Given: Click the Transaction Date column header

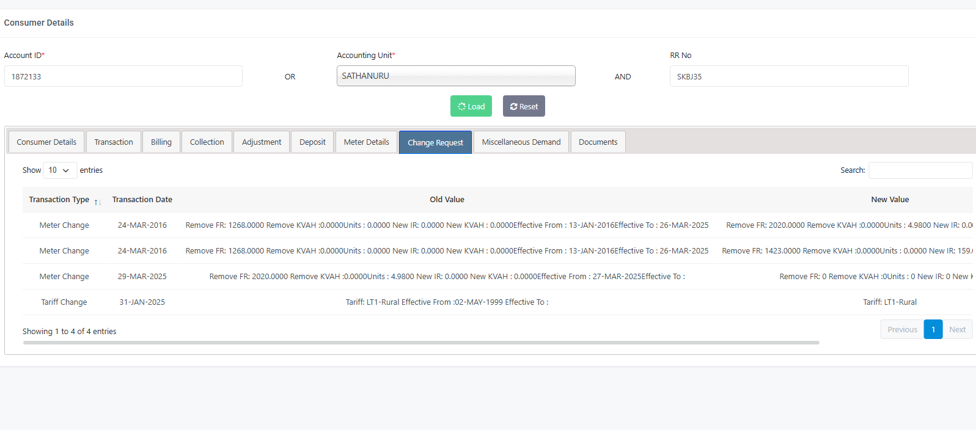Looking at the screenshot, I should 142,200.
